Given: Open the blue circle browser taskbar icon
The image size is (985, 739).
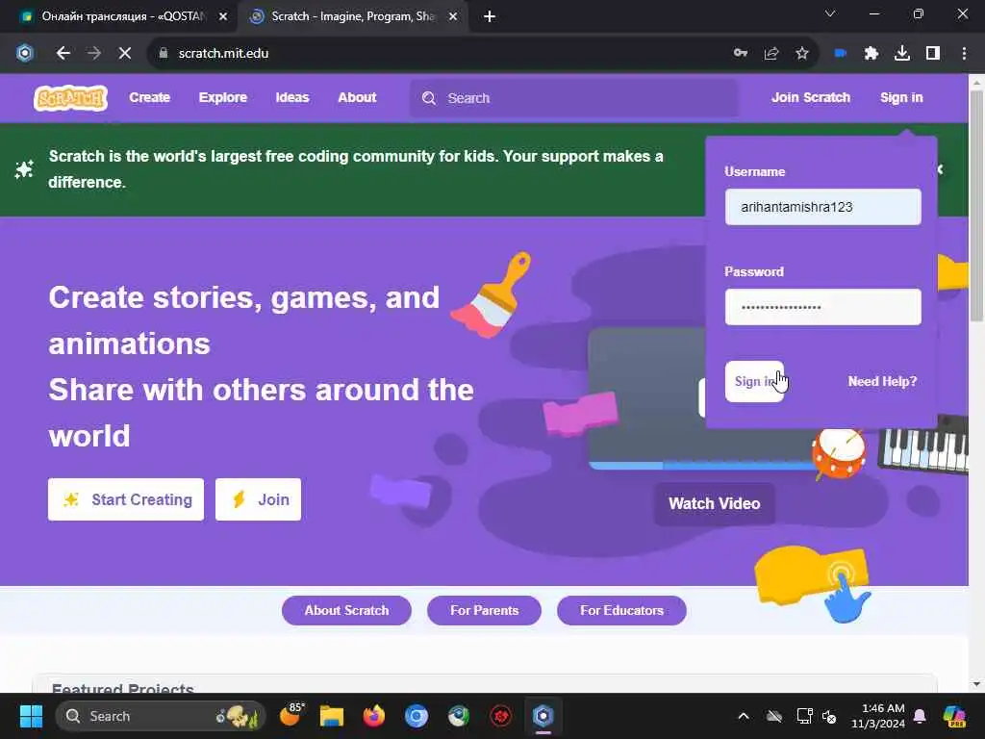Looking at the screenshot, I should [416, 716].
